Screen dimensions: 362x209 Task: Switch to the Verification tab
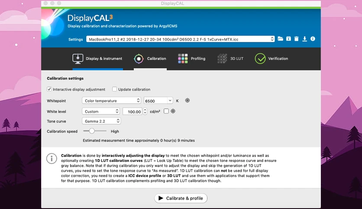click(278, 59)
